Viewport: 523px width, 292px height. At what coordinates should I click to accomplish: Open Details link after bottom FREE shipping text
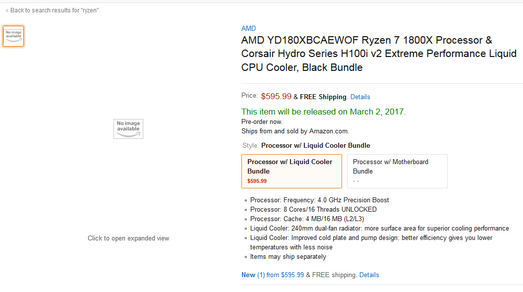click(369, 275)
